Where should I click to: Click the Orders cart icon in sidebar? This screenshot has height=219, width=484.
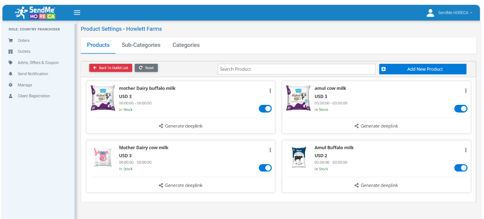(x=11, y=40)
